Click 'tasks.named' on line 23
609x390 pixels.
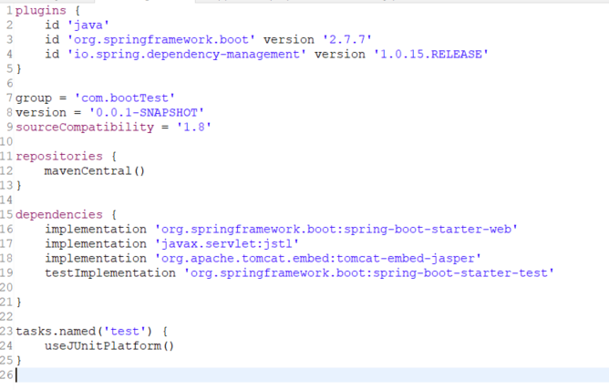coord(56,332)
